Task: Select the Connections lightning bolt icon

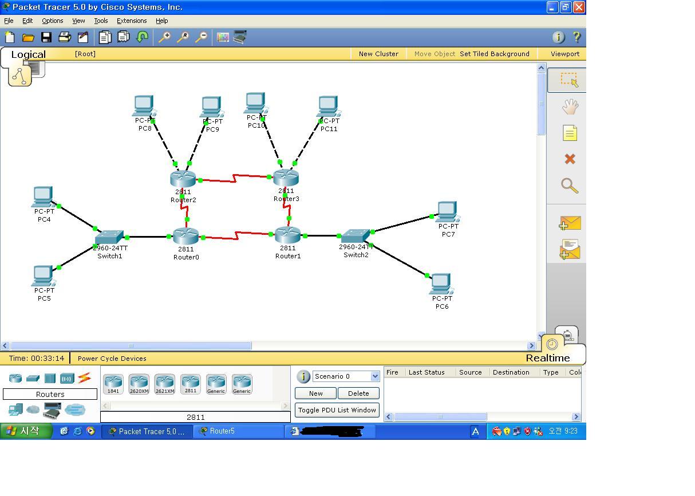Action: pos(84,378)
